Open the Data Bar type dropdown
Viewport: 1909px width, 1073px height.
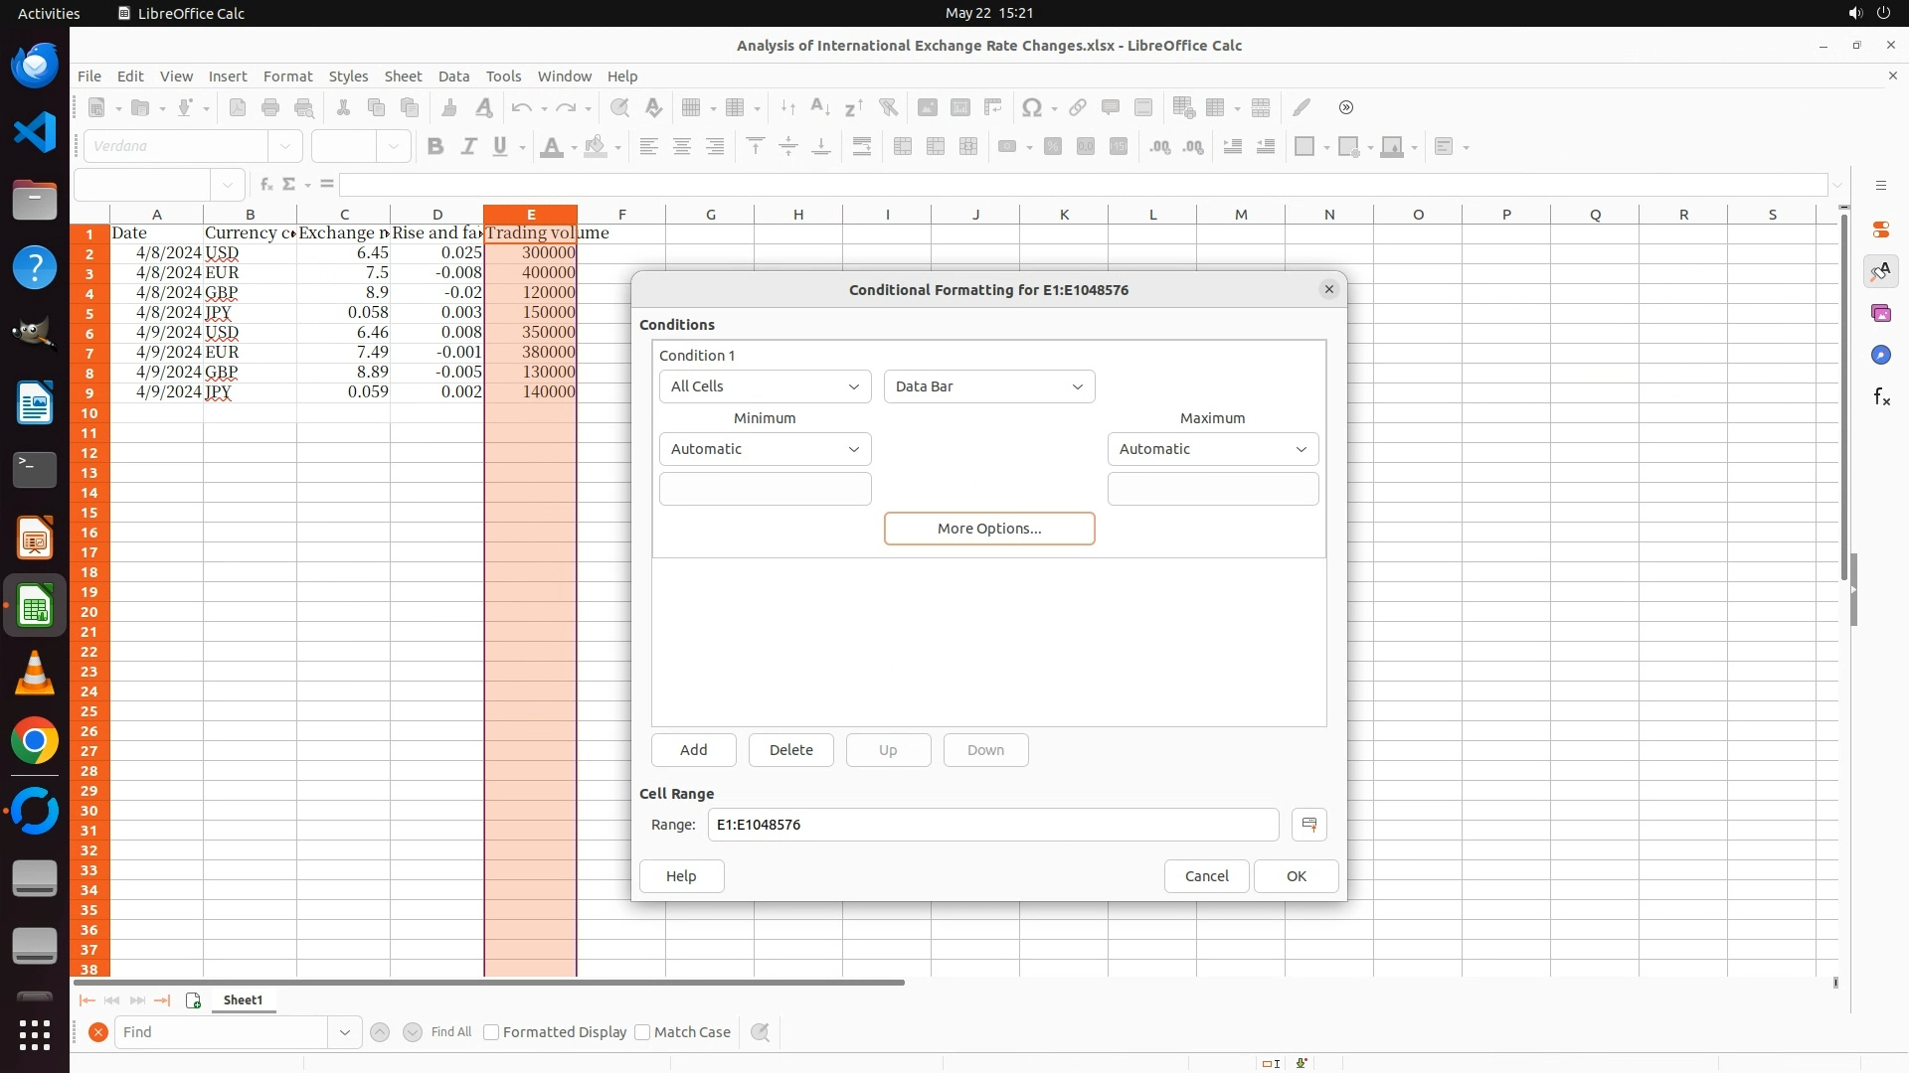[988, 386]
